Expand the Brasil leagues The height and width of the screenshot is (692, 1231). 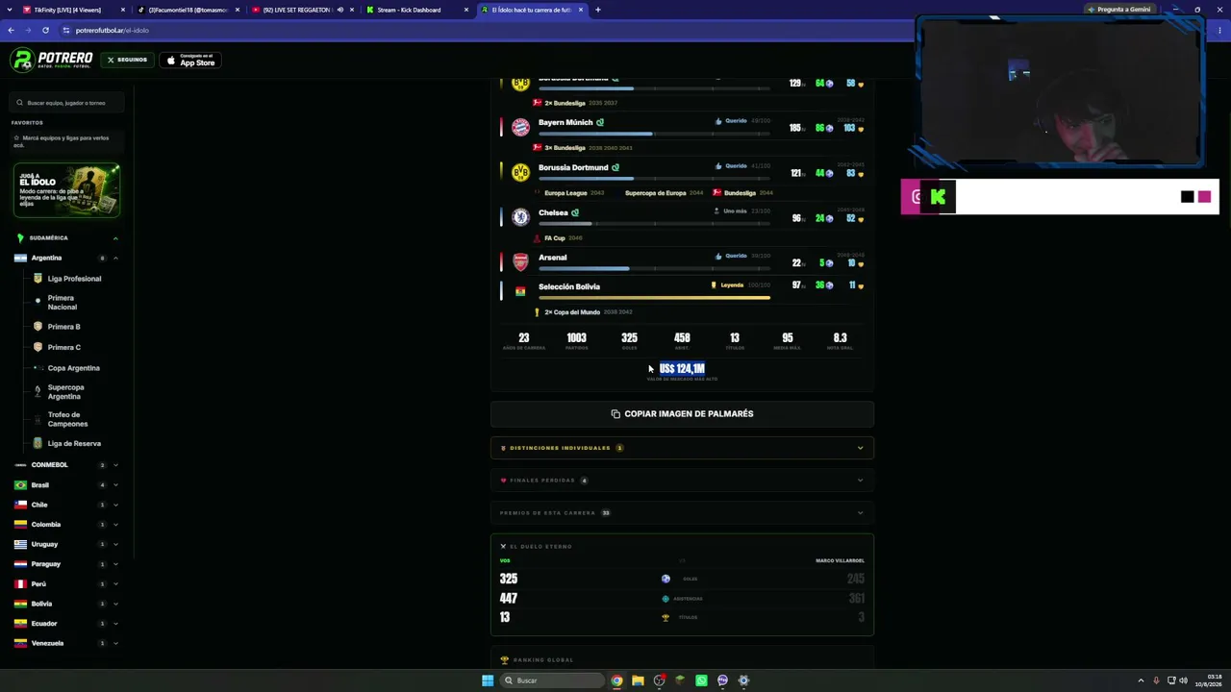pos(115,485)
